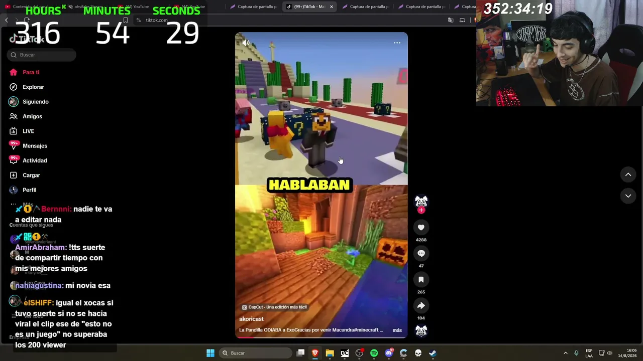This screenshot has width=643, height=361.
Task: Open Steam from the taskbar
Action: click(433, 353)
